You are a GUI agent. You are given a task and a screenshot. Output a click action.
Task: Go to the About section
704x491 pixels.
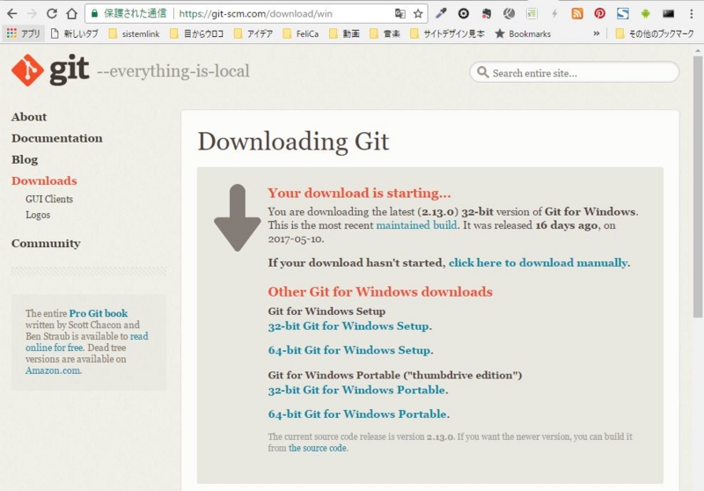pyautogui.click(x=29, y=117)
